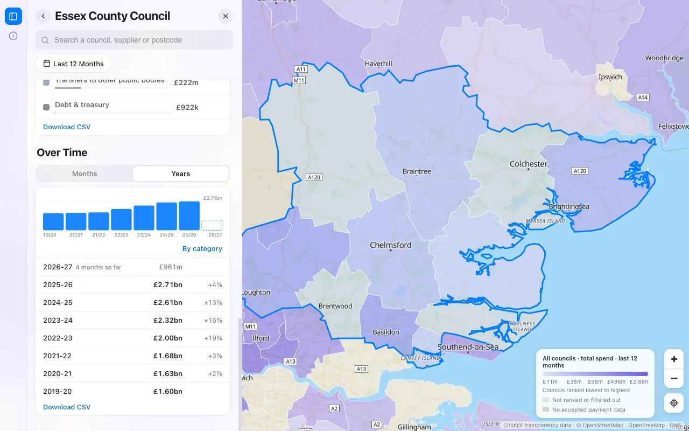Image resolution: width=689 pixels, height=431 pixels.
Task: Open the By category chart view
Action: 202,249
